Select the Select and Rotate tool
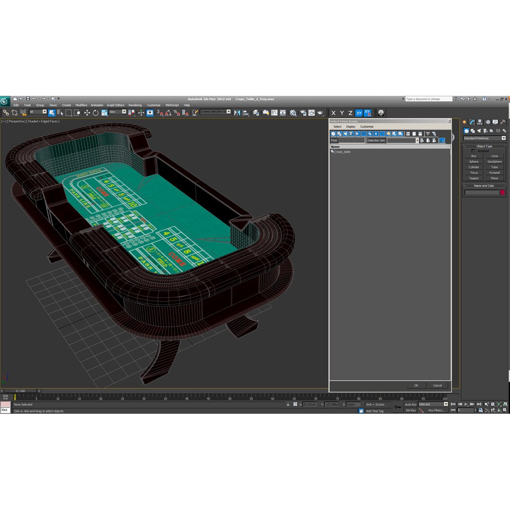The width and height of the screenshot is (510, 510). pyautogui.click(x=95, y=113)
